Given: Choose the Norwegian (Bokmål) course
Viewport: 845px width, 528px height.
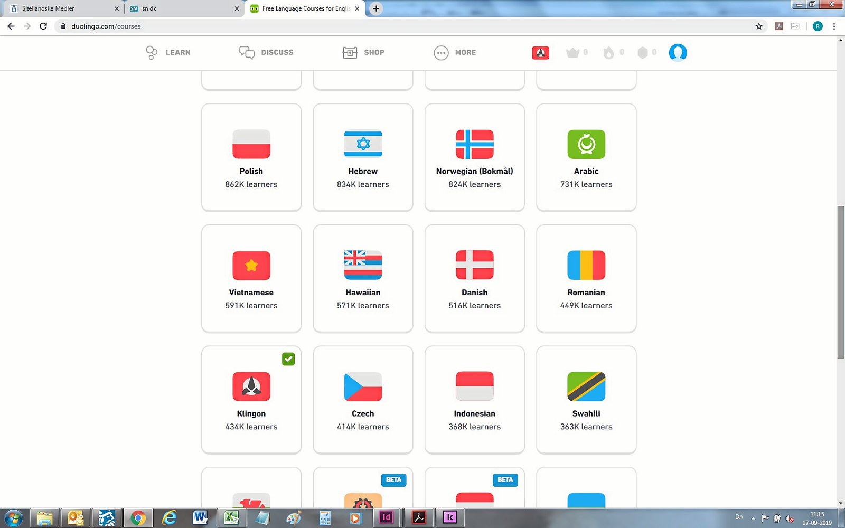Looking at the screenshot, I should (x=474, y=157).
